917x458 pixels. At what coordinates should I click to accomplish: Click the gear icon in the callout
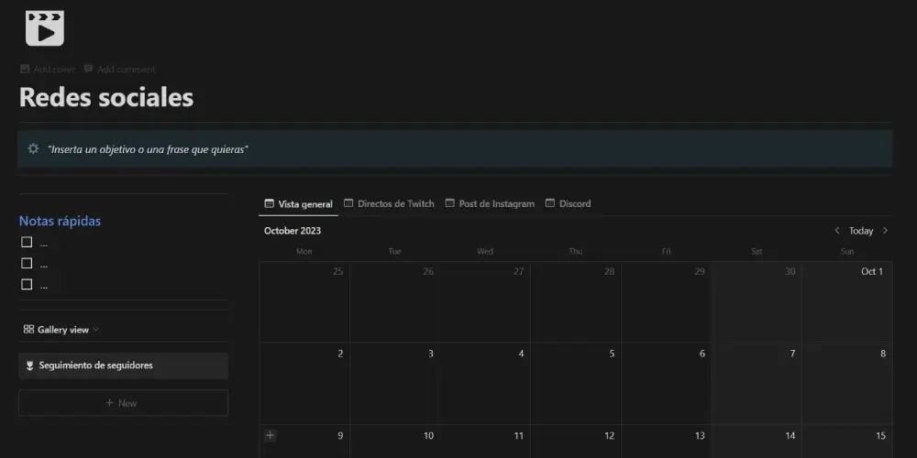pyautogui.click(x=33, y=148)
